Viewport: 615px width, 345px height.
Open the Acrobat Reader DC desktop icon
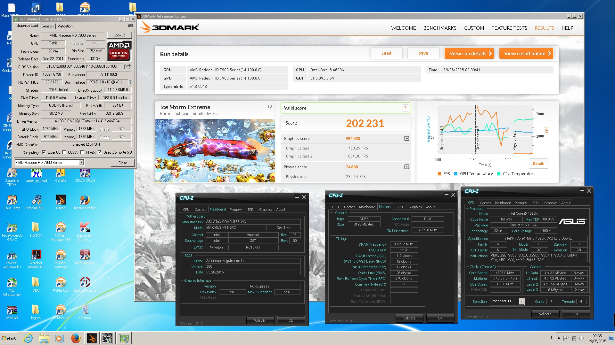pyautogui.click(x=36, y=260)
